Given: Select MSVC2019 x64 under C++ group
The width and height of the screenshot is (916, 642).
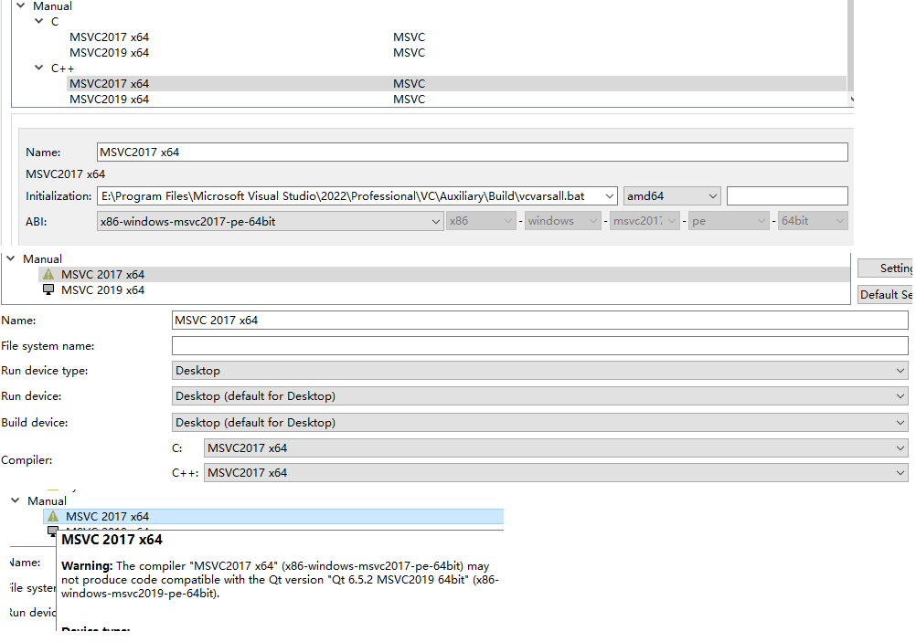Looking at the screenshot, I should click(109, 100).
